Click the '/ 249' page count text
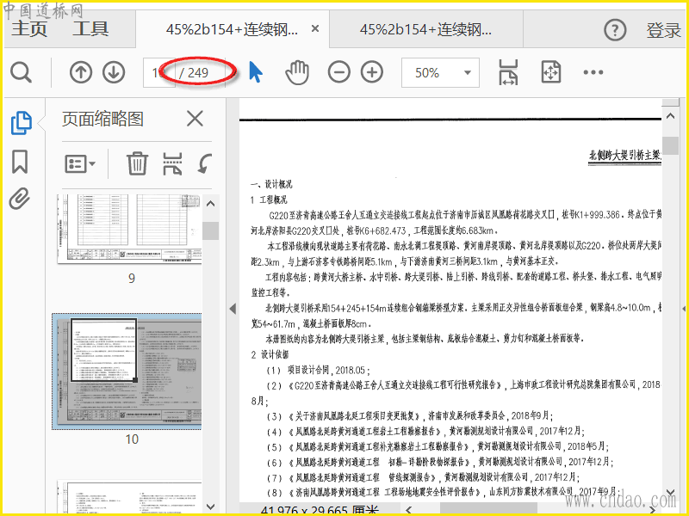689x516 pixels. (194, 72)
